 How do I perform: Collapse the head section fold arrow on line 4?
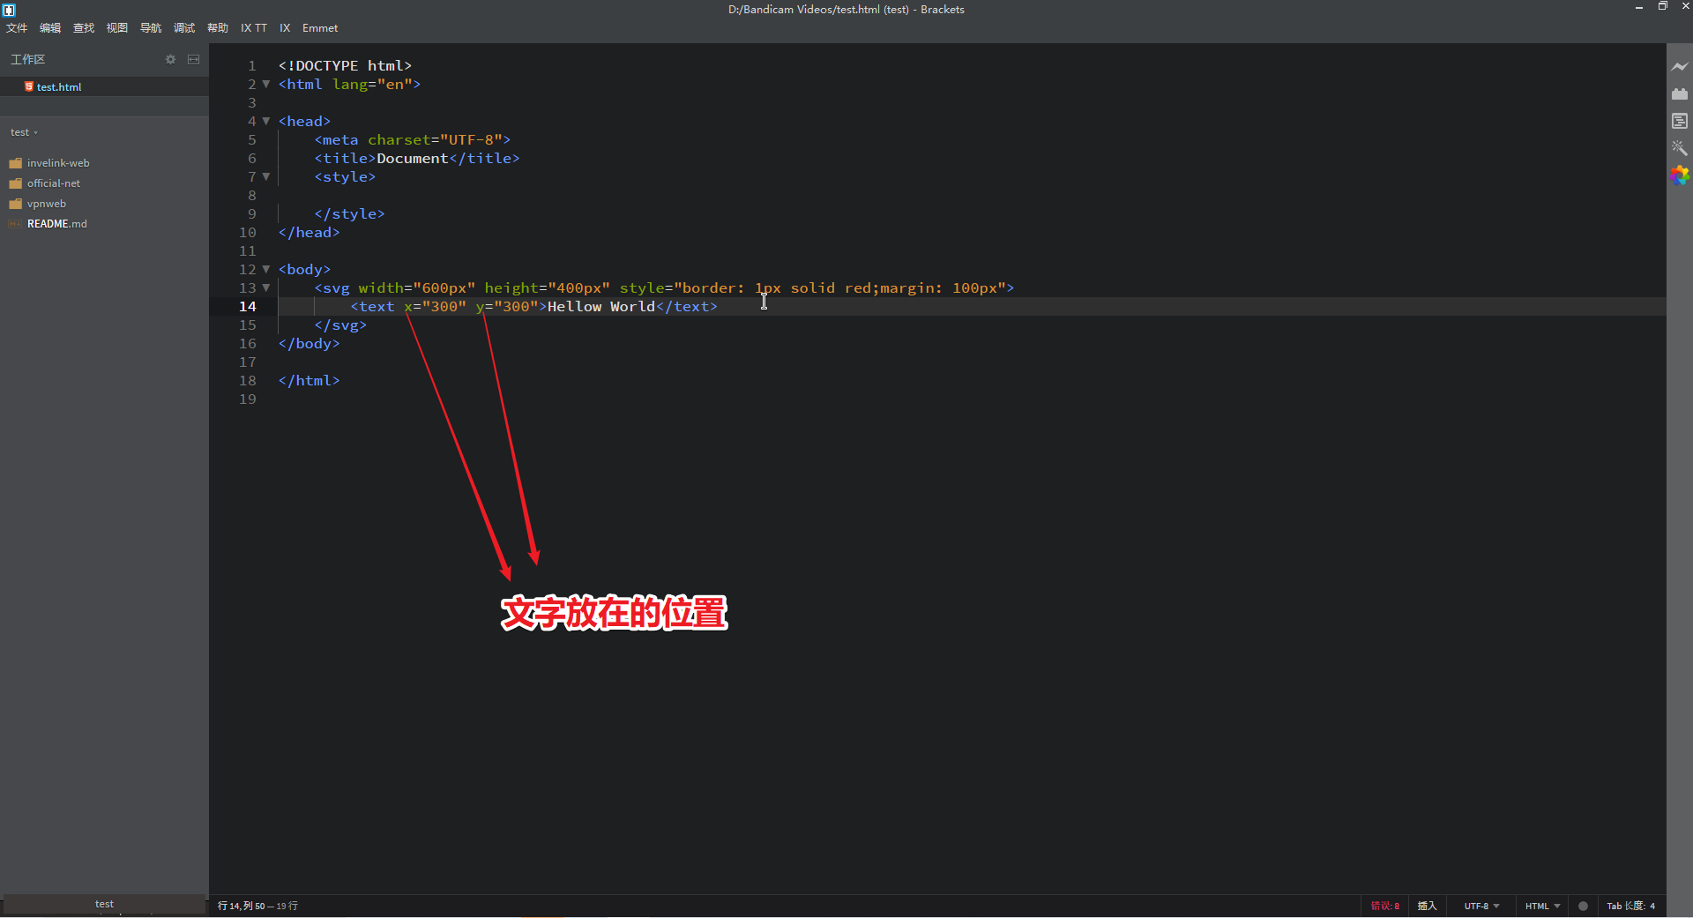tap(267, 121)
